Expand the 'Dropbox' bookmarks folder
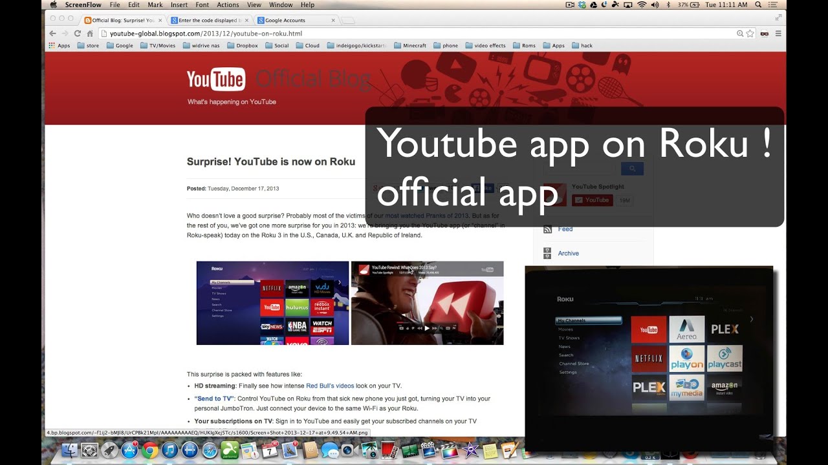The width and height of the screenshot is (828, 465). click(242, 46)
